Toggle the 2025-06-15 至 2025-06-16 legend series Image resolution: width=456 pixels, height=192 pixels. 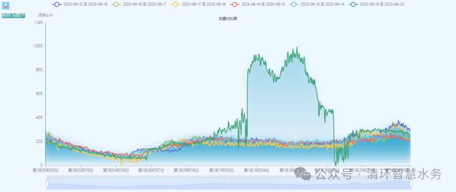[85, 4]
